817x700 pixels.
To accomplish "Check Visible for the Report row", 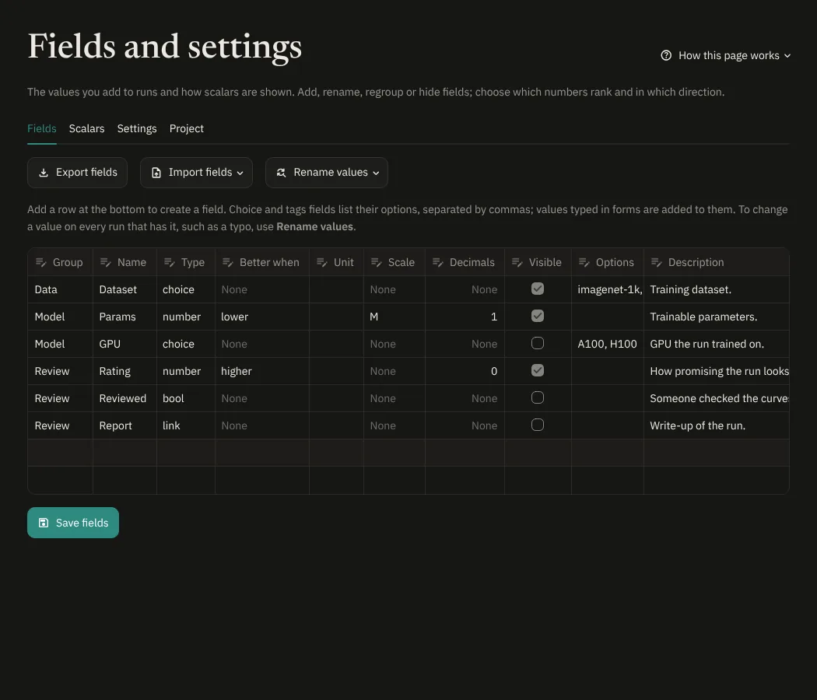I will (538, 425).
